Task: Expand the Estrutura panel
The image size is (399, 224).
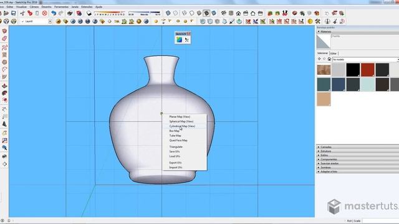Action: (x=357, y=151)
